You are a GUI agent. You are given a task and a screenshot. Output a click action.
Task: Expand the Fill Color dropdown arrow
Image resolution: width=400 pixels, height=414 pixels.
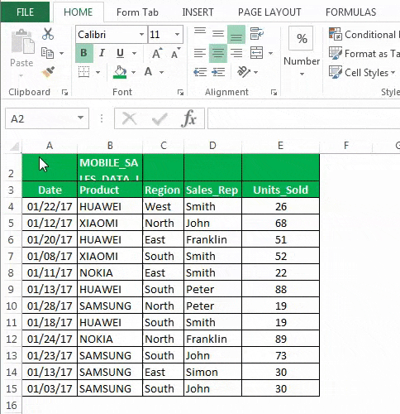133,72
